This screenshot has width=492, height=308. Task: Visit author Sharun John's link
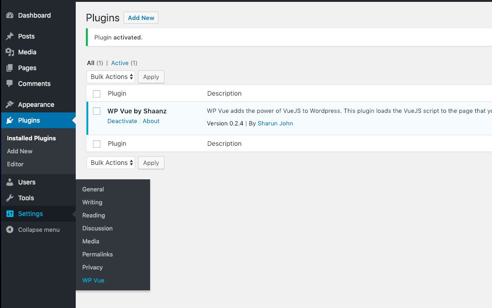(275, 124)
